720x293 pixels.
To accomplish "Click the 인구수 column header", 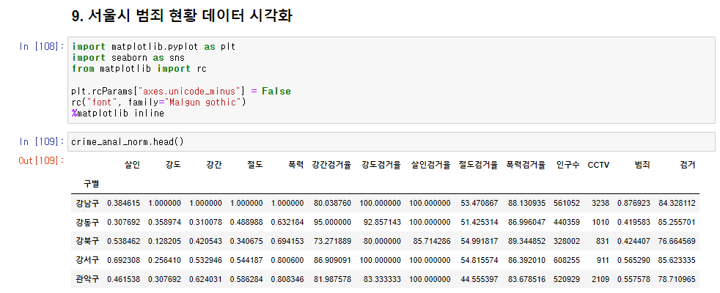I will (567, 165).
